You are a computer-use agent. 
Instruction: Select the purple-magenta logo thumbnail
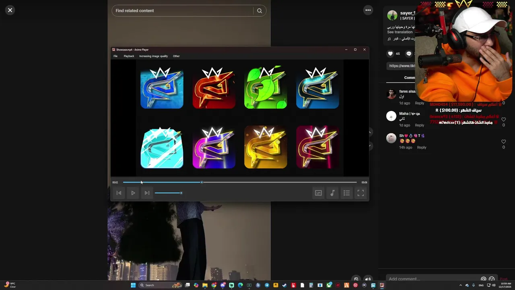214,147
